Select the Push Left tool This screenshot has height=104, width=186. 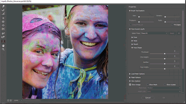click(3, 29)
